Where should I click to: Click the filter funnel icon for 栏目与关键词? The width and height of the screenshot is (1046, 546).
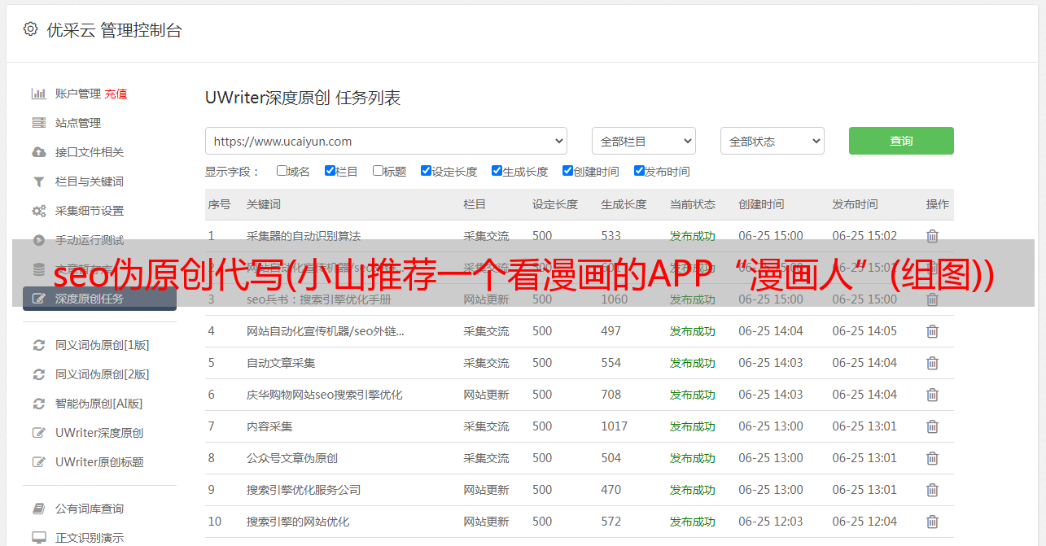(x=38, y=181)
